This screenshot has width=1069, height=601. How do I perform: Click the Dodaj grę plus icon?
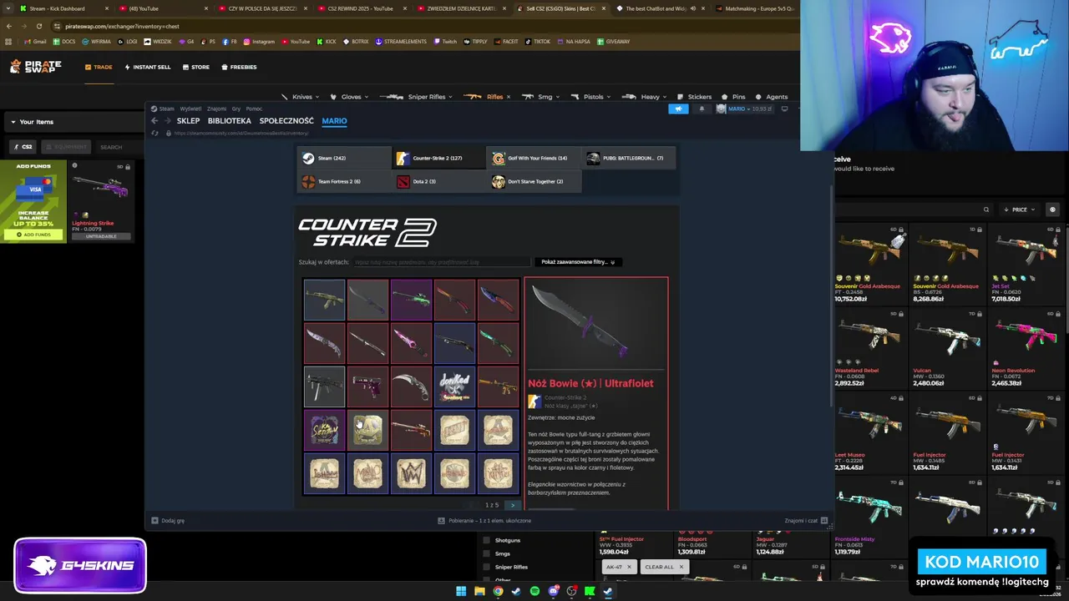point(155,520)
